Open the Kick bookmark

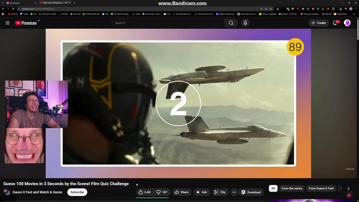pyautogui.click(x=34, y=14)
